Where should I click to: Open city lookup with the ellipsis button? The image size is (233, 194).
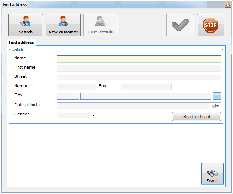[x=217, y=96]
